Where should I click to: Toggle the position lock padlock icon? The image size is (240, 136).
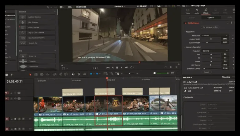[85, 74]
